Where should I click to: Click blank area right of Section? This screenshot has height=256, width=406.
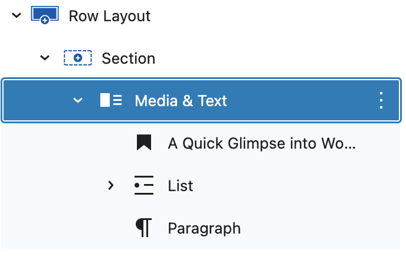pos(279,58)
